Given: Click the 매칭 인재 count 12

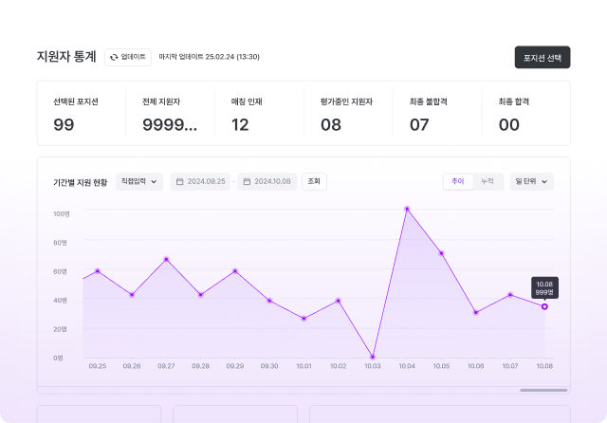Looking at the screenshot, I should coord(240,124).
